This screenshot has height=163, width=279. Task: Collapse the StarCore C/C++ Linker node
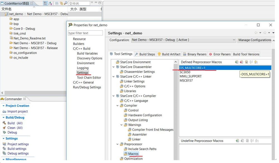(113, 76)
